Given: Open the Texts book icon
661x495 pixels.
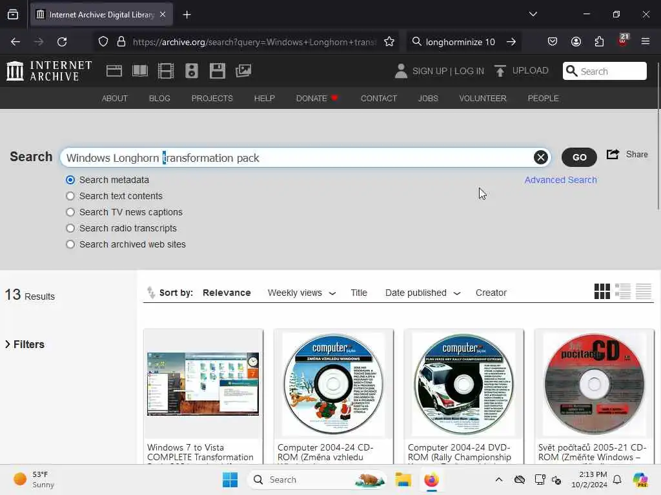Looking at the screenshot, I should [140, 71].
